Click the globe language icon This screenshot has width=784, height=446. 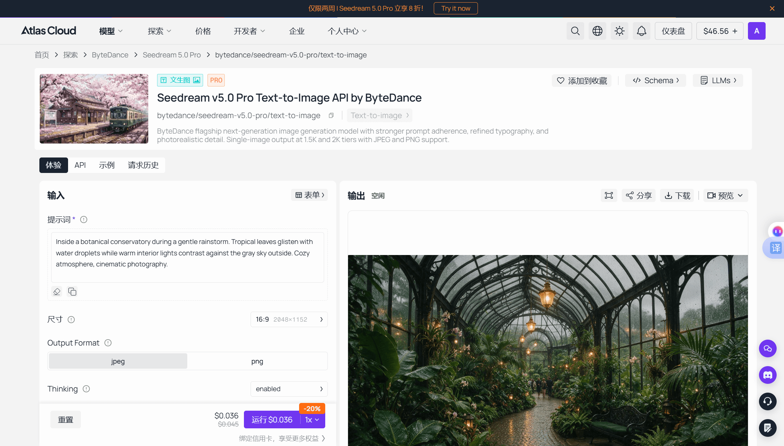[597, 31]
